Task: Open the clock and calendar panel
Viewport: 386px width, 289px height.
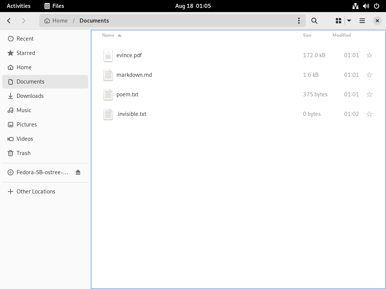Action: [x=193, y=6]
